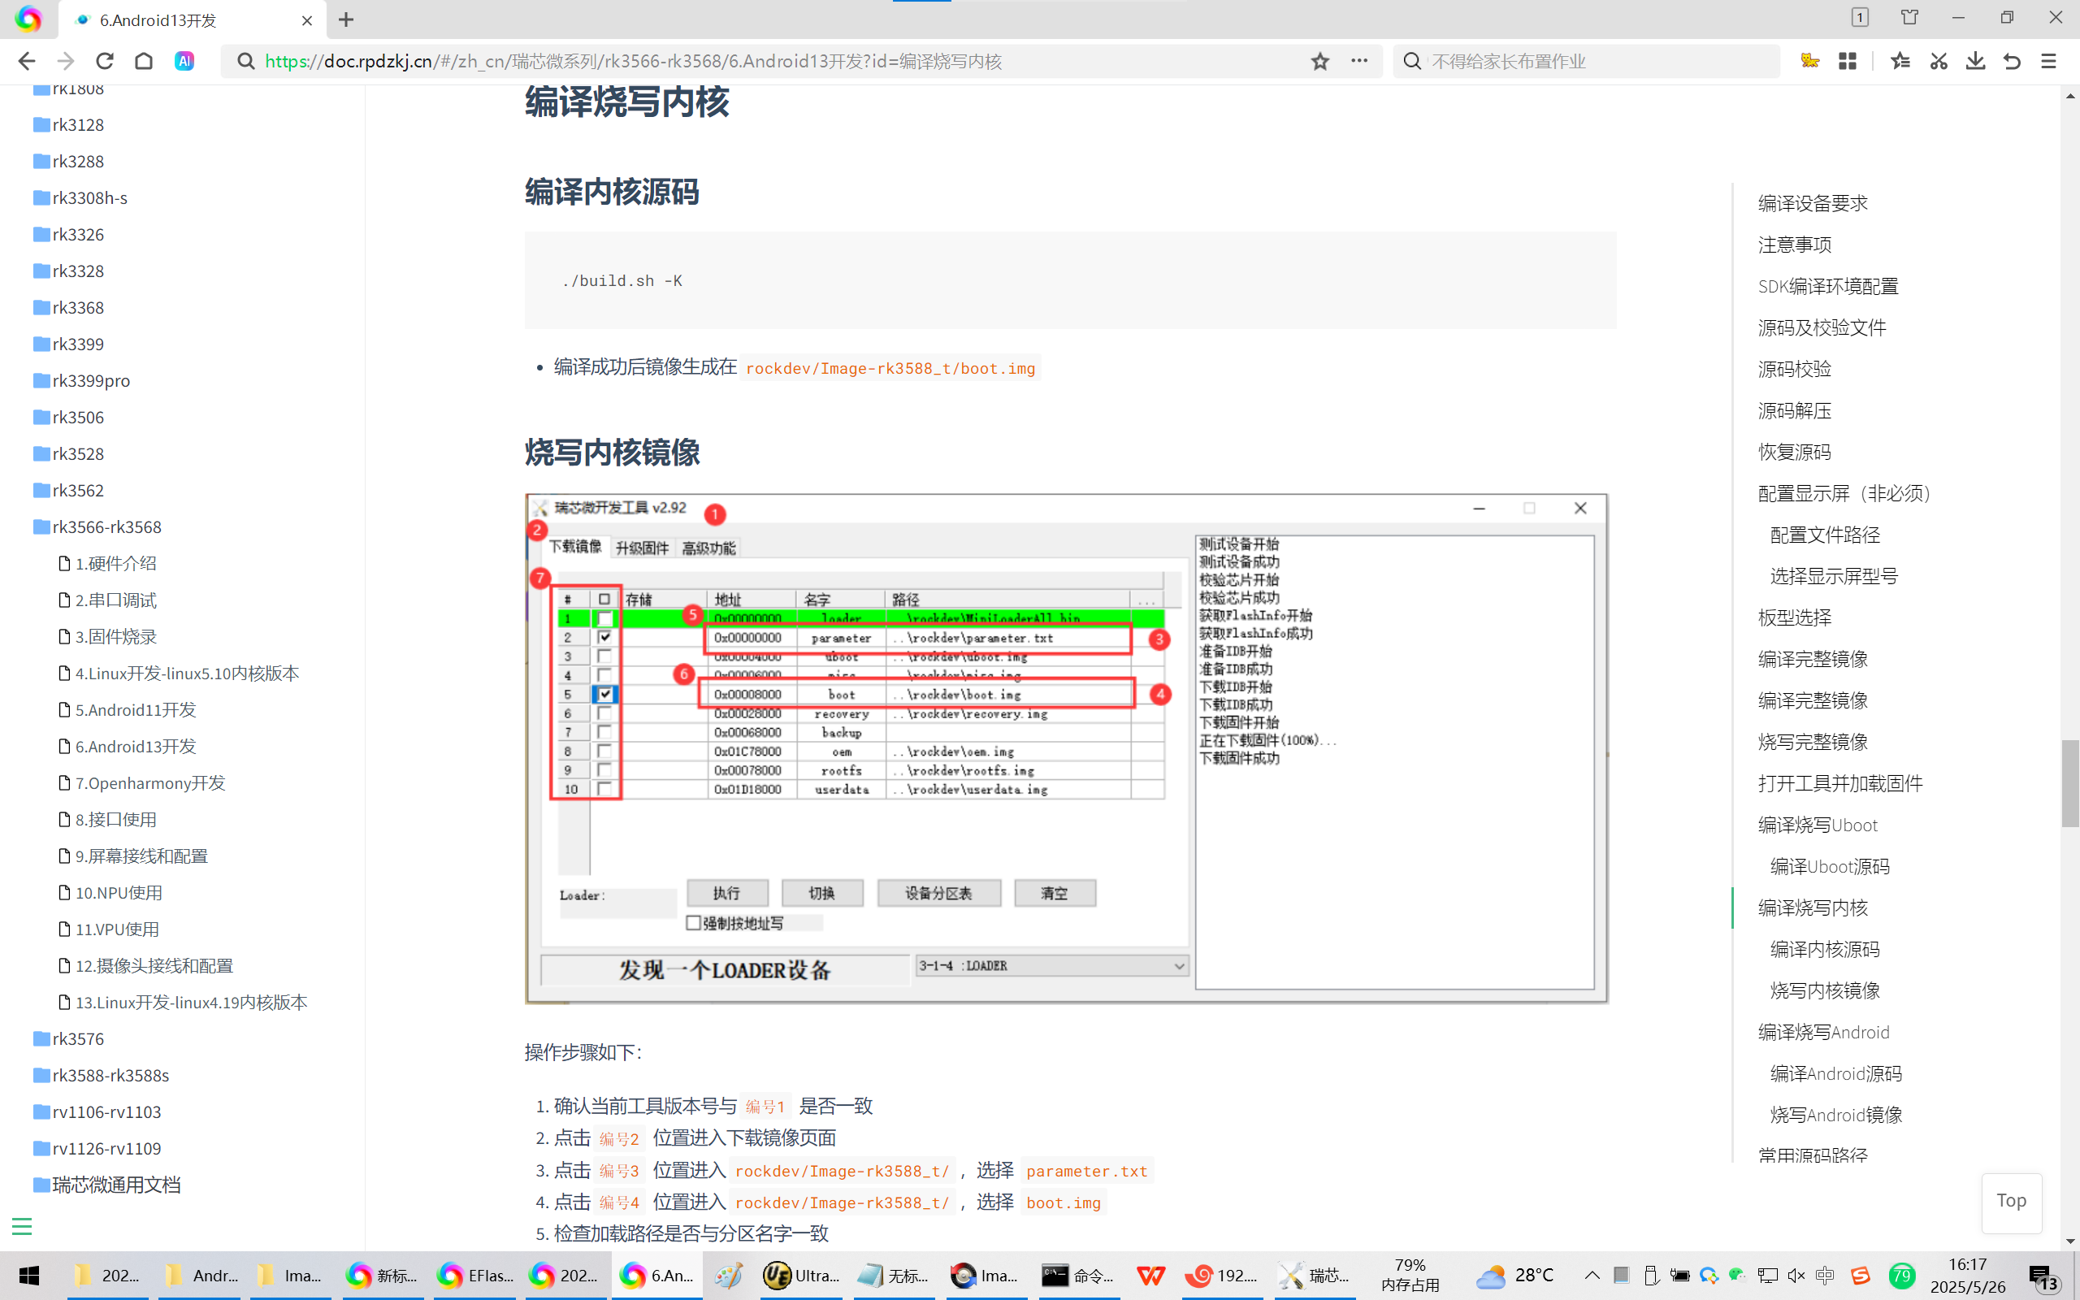Open the browser main menu icon

tap(2049, 61)
